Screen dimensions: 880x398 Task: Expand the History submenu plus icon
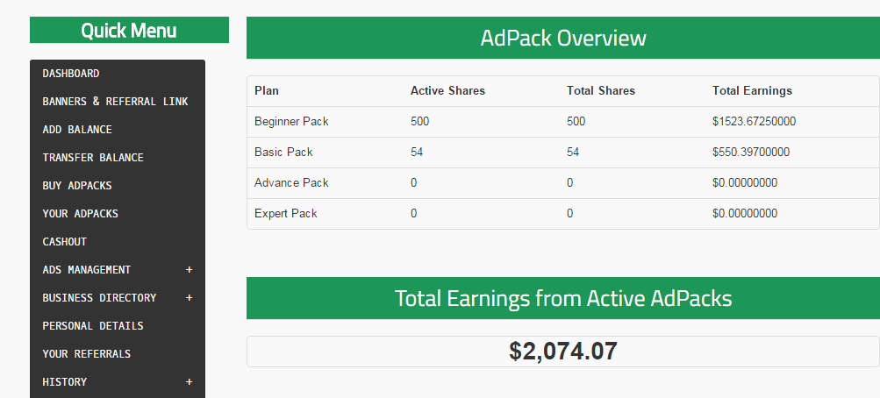pyautogui.click(x=189, y=382)
